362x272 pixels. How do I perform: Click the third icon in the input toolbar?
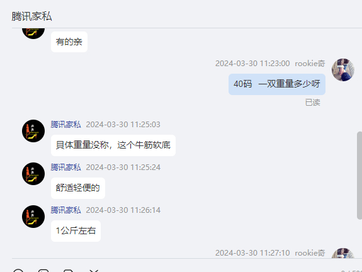point(69,271)
